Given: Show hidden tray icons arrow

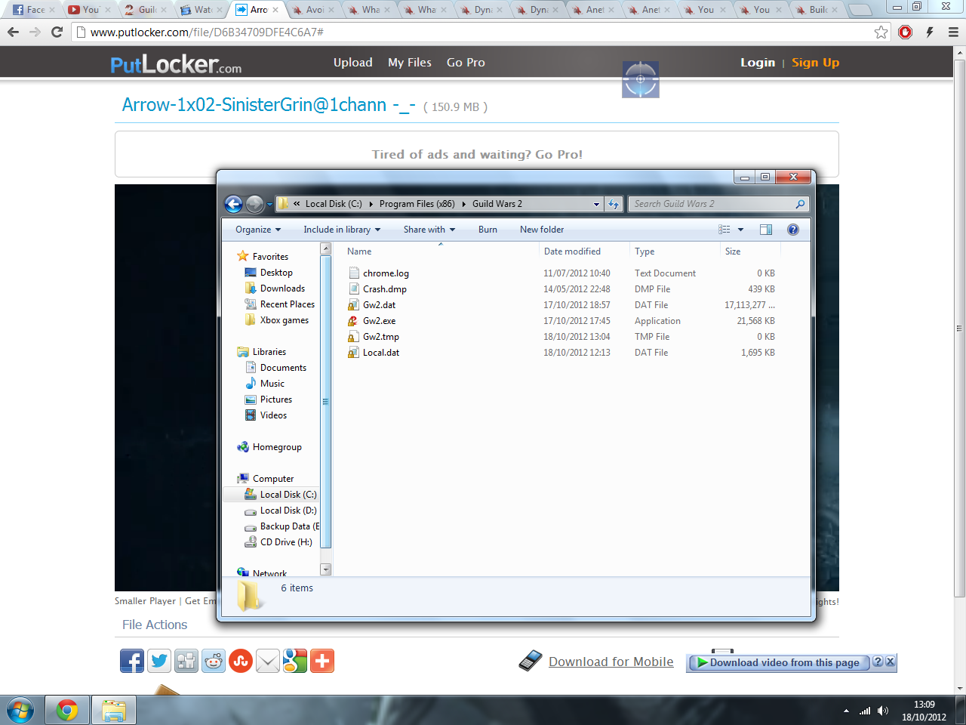Looking at the screenshot, I should pyautogui.click(x=846, y=711).
